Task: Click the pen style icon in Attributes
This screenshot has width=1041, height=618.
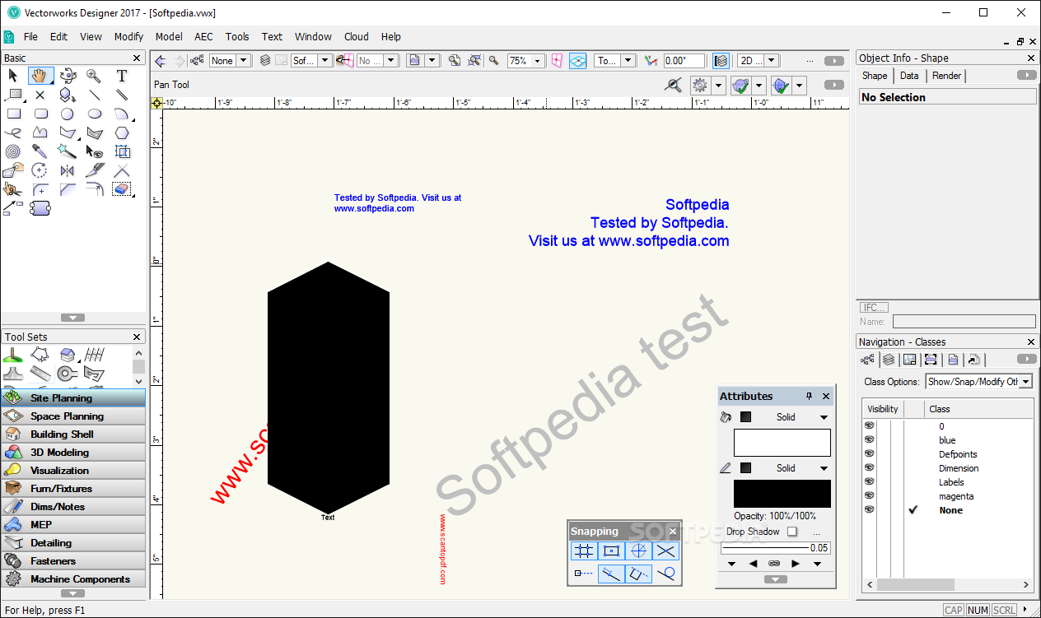Action: coord(726,468)
